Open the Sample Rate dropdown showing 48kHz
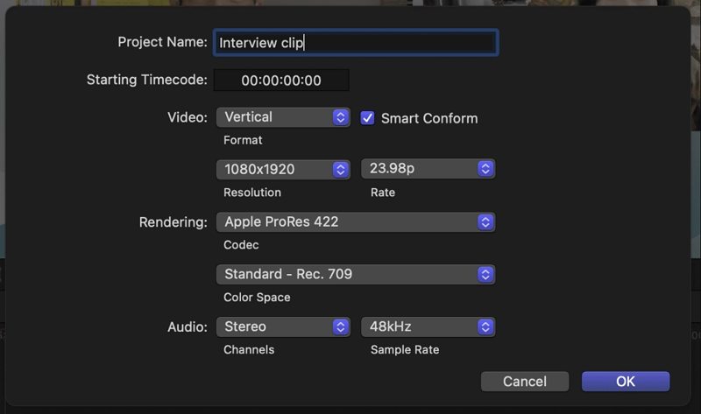Viewport: 701px width, 414px height. (428, 327)
